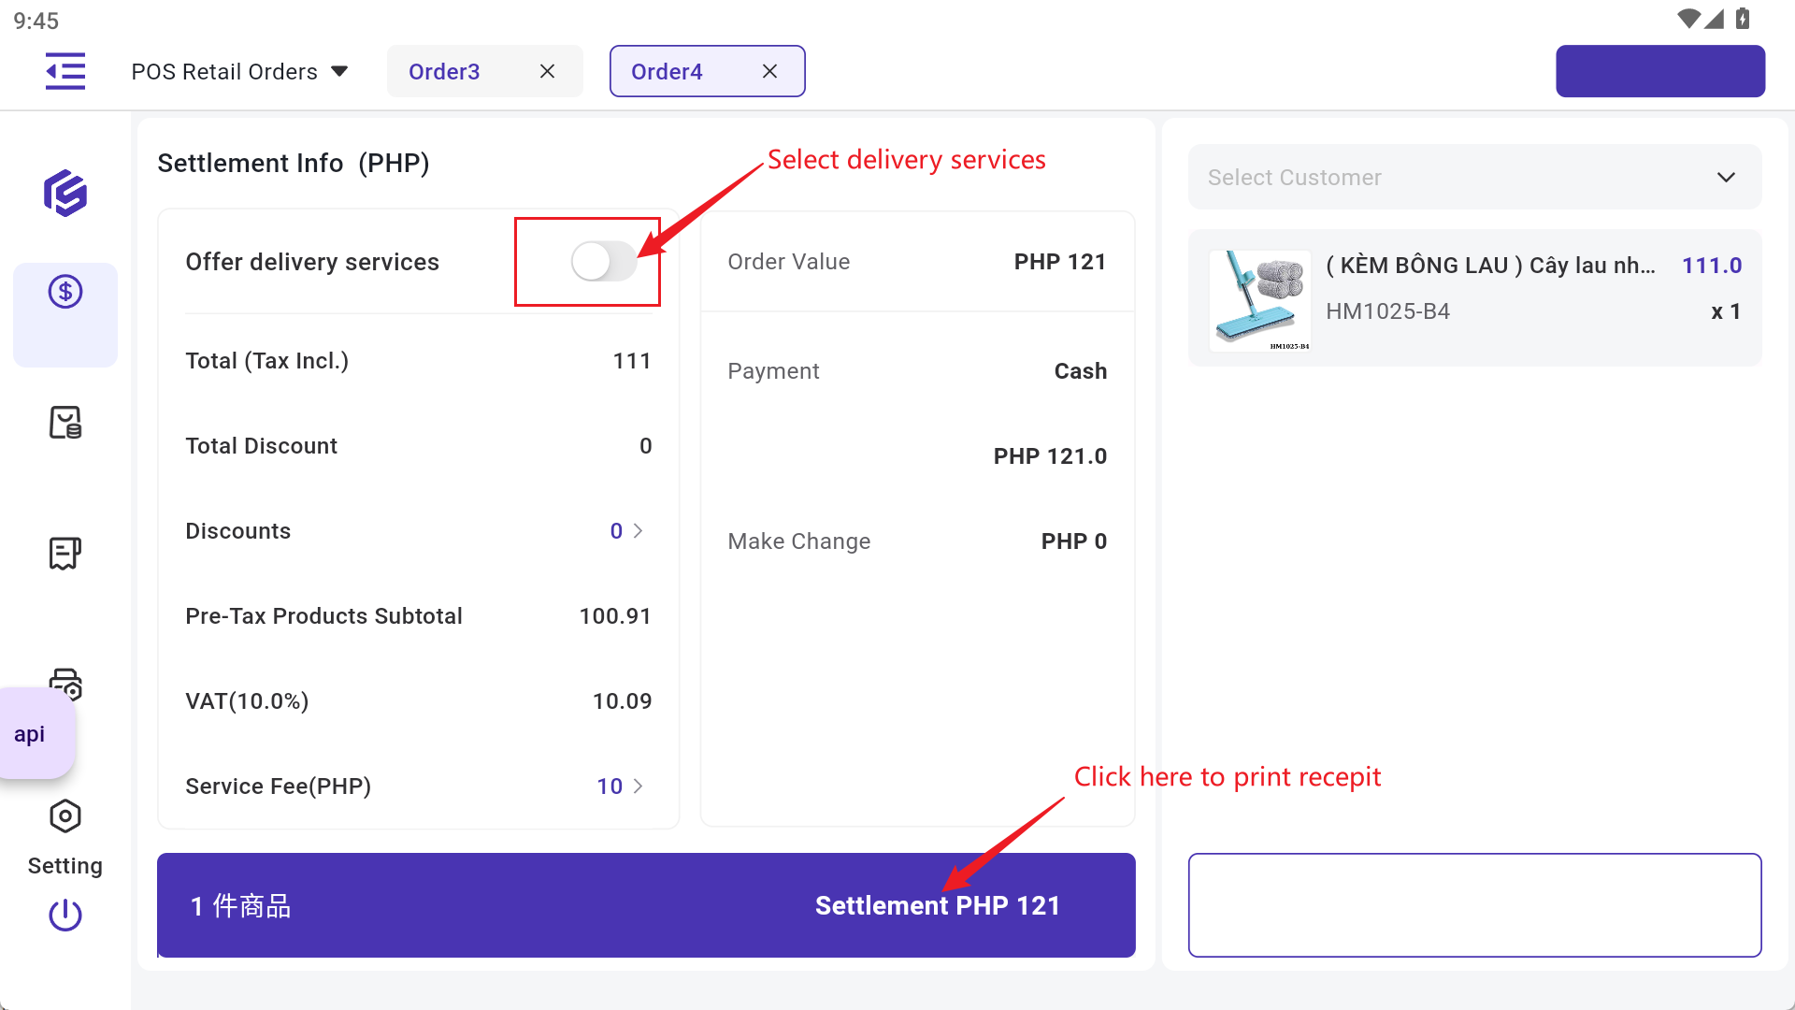Open the receipt notes icon
The image size is (1795, 1010).
click(65, 553)
